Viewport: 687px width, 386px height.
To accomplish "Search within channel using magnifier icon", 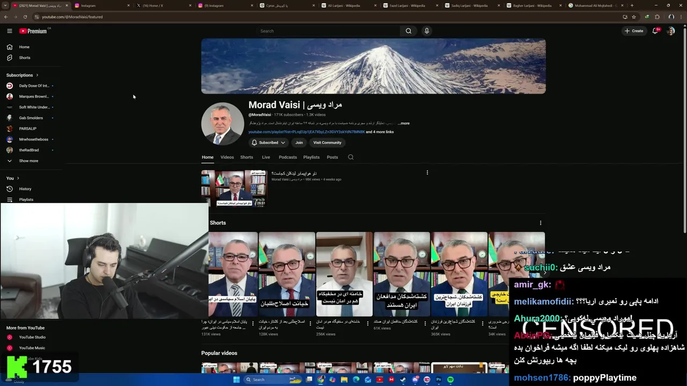I will (350, 157).
